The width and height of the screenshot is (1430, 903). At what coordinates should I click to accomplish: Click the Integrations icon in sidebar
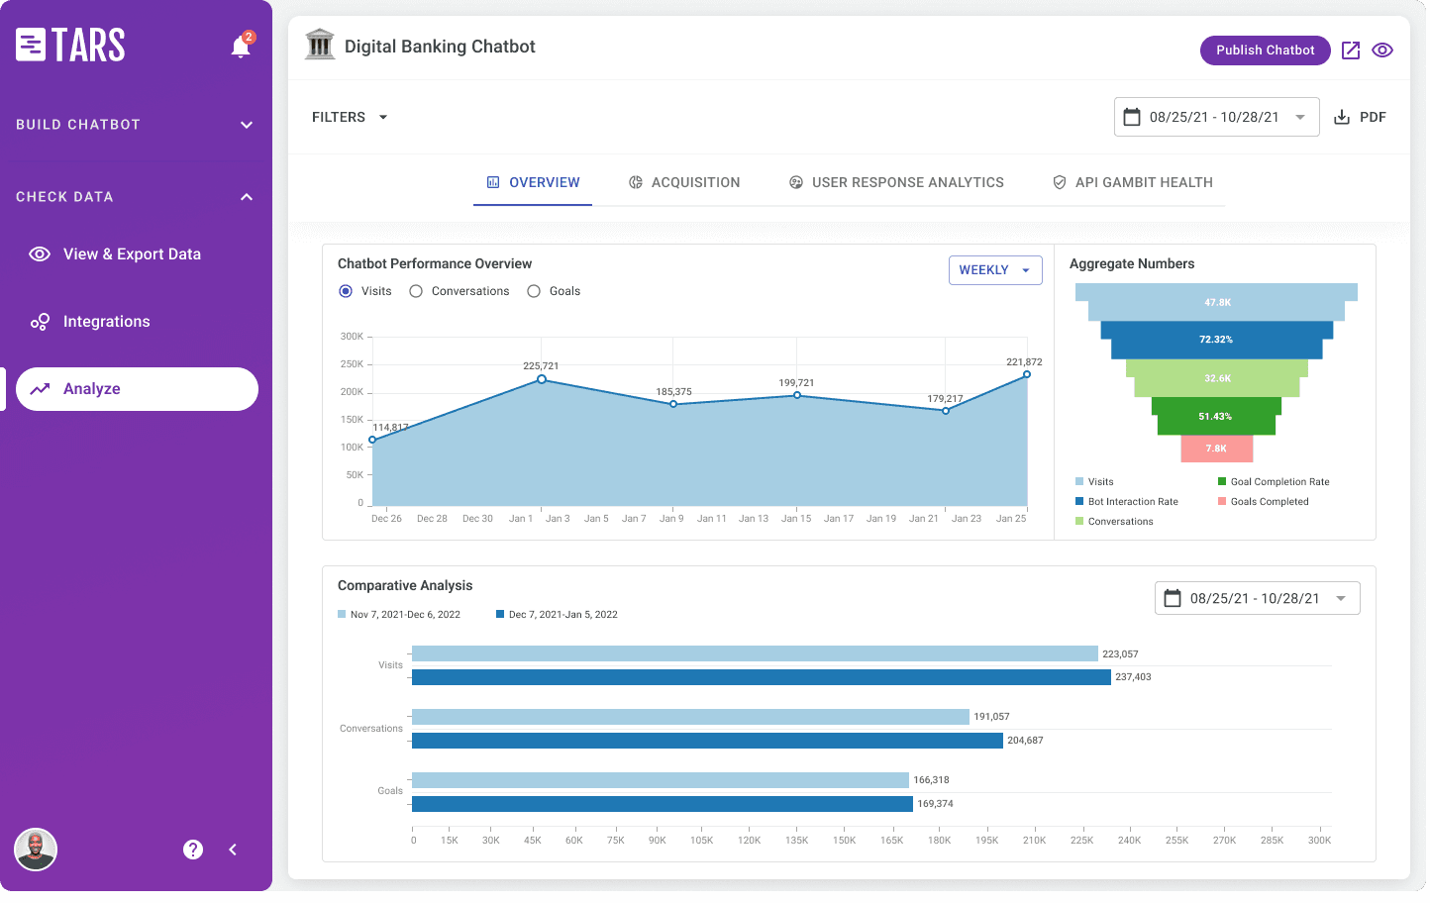point(40,323)
